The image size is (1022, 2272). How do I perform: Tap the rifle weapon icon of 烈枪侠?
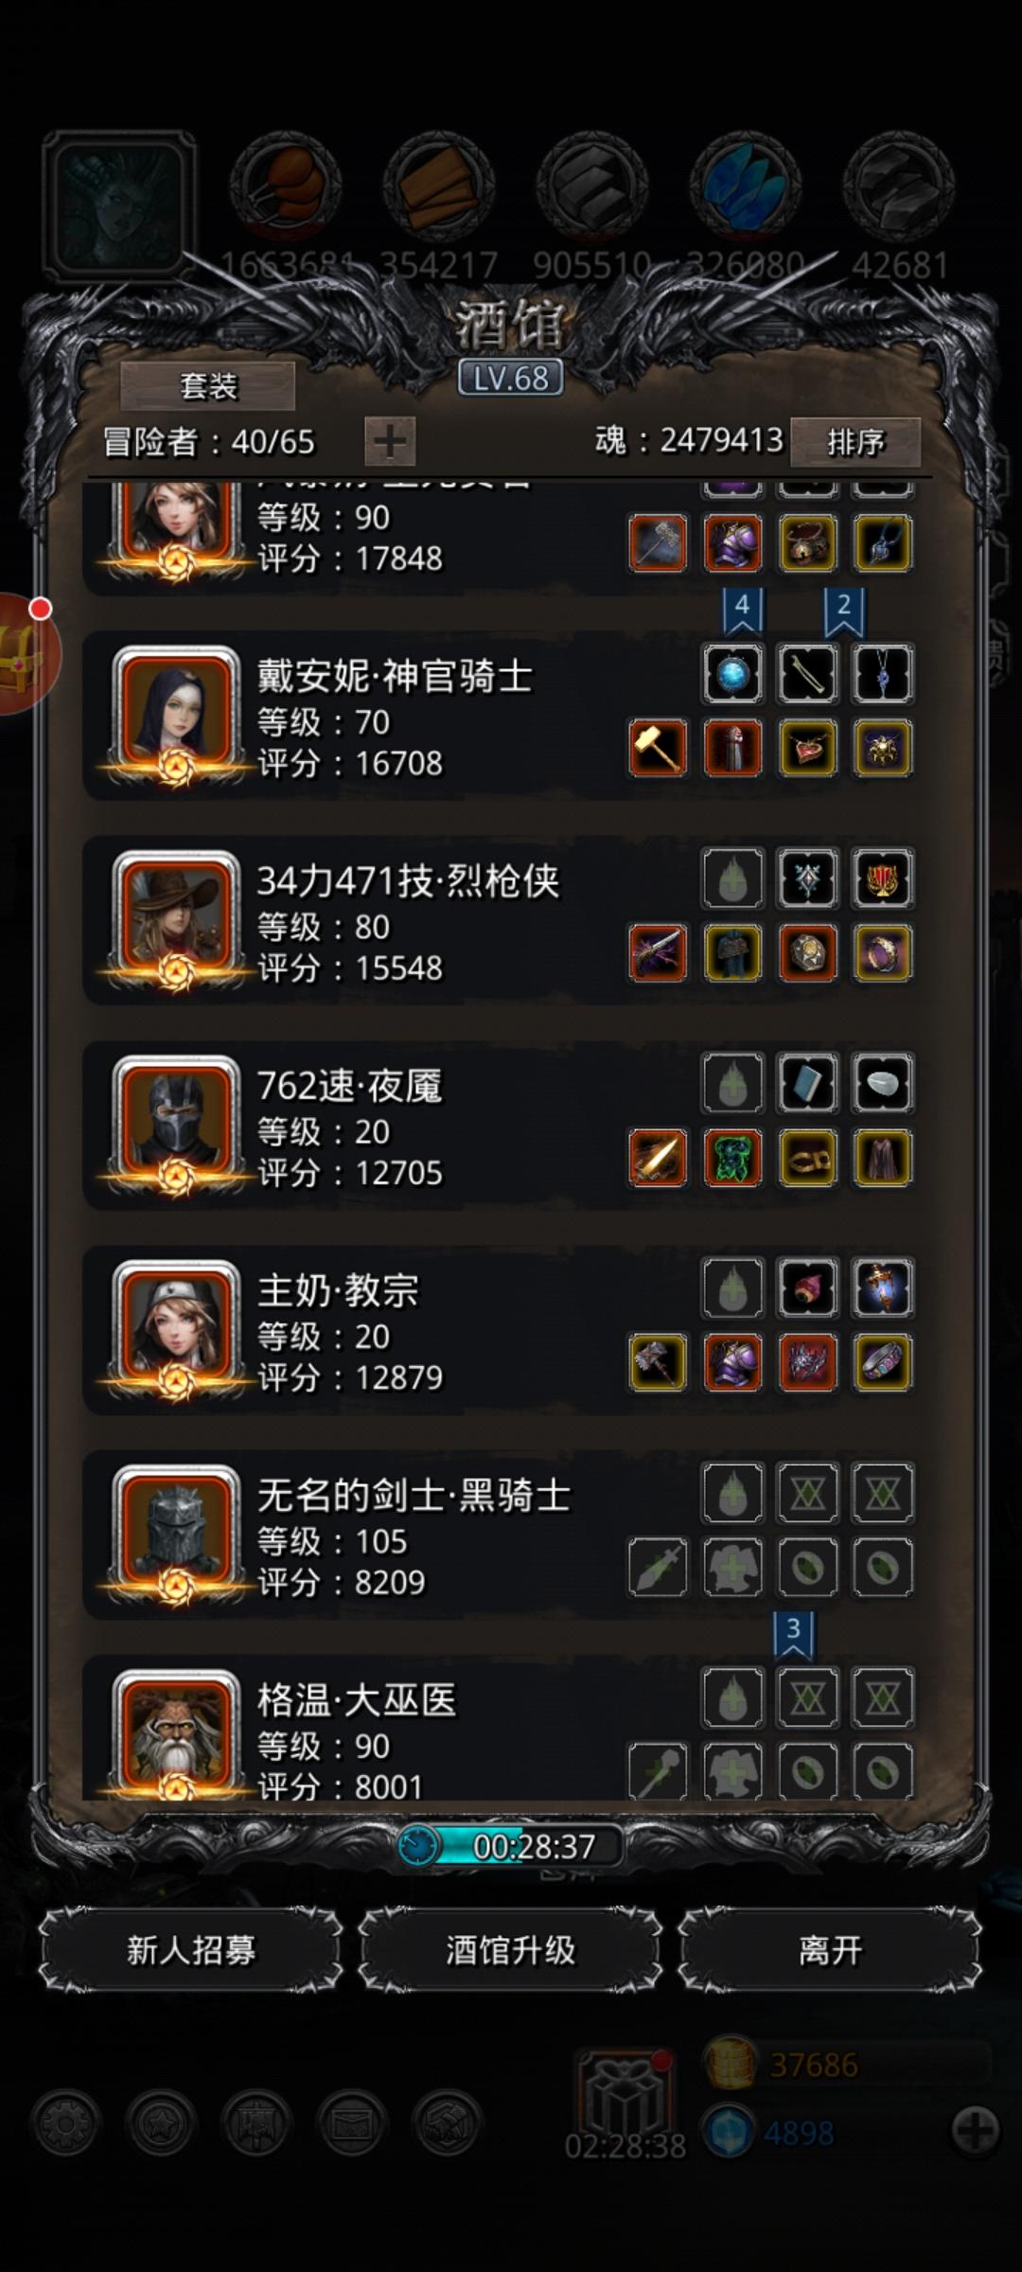pos(658,953)
